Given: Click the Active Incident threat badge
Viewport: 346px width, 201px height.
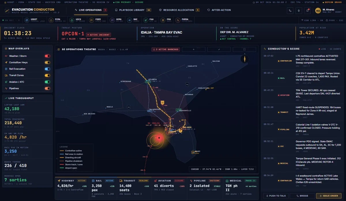Looking at the screenshot, I should [x=98, y=35].
